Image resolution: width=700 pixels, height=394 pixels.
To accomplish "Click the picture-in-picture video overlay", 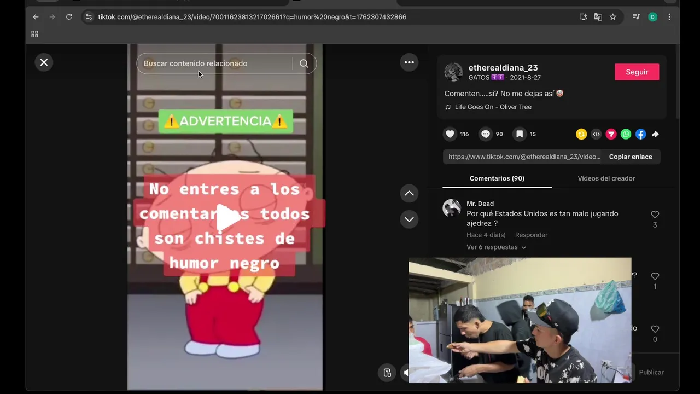I will coord(520,320).
